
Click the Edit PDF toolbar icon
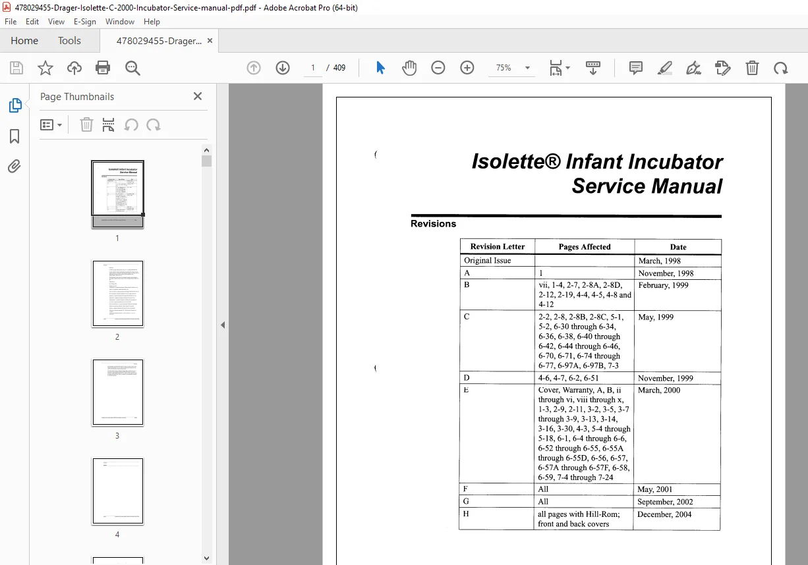click(723, 68)
